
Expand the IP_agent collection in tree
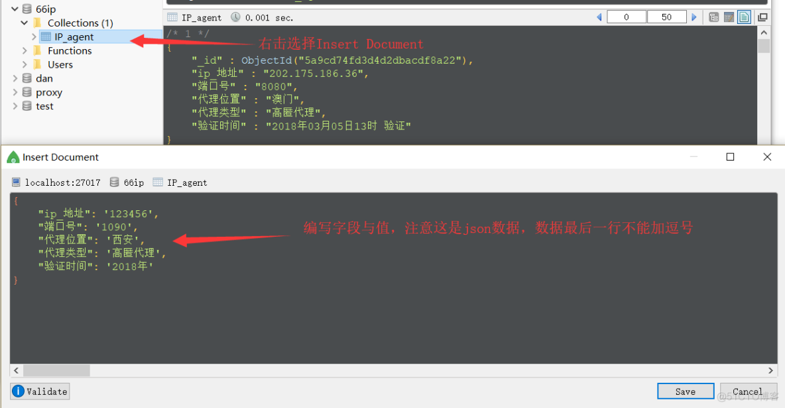(34, 36)
